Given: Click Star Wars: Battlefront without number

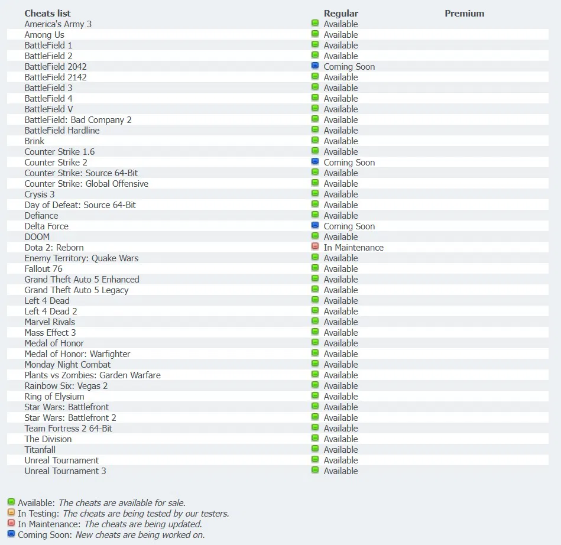Looking at the screenshot, I should pyautogui.click(x=67, y=407).
